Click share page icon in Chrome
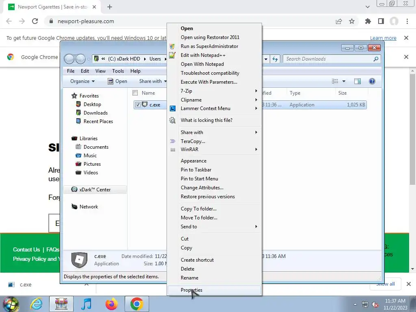This screenshot has width=416, height=312. point(339,21)
